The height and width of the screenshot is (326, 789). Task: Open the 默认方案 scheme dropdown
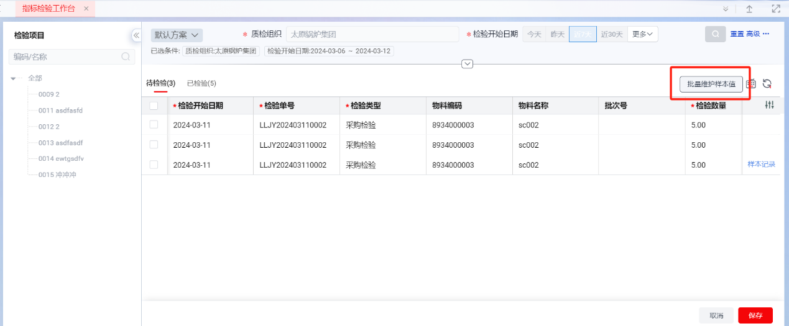coord(177,35)
